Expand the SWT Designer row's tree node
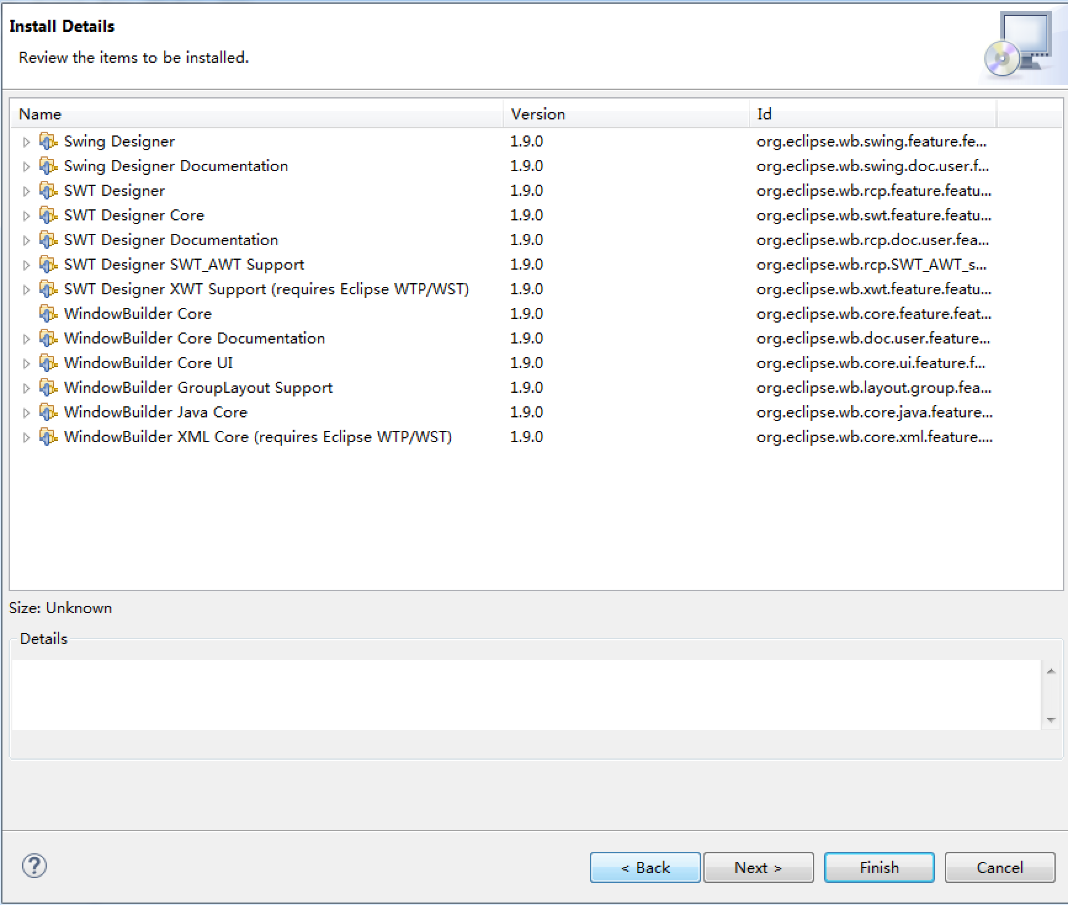Screen dimensions: 1068x905 click(x=26, y=191)
